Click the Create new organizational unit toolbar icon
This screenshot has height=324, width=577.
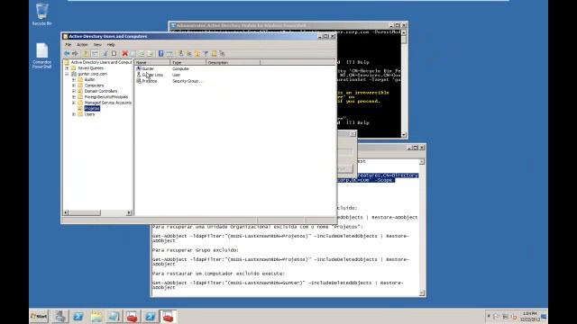click(197, 54)
